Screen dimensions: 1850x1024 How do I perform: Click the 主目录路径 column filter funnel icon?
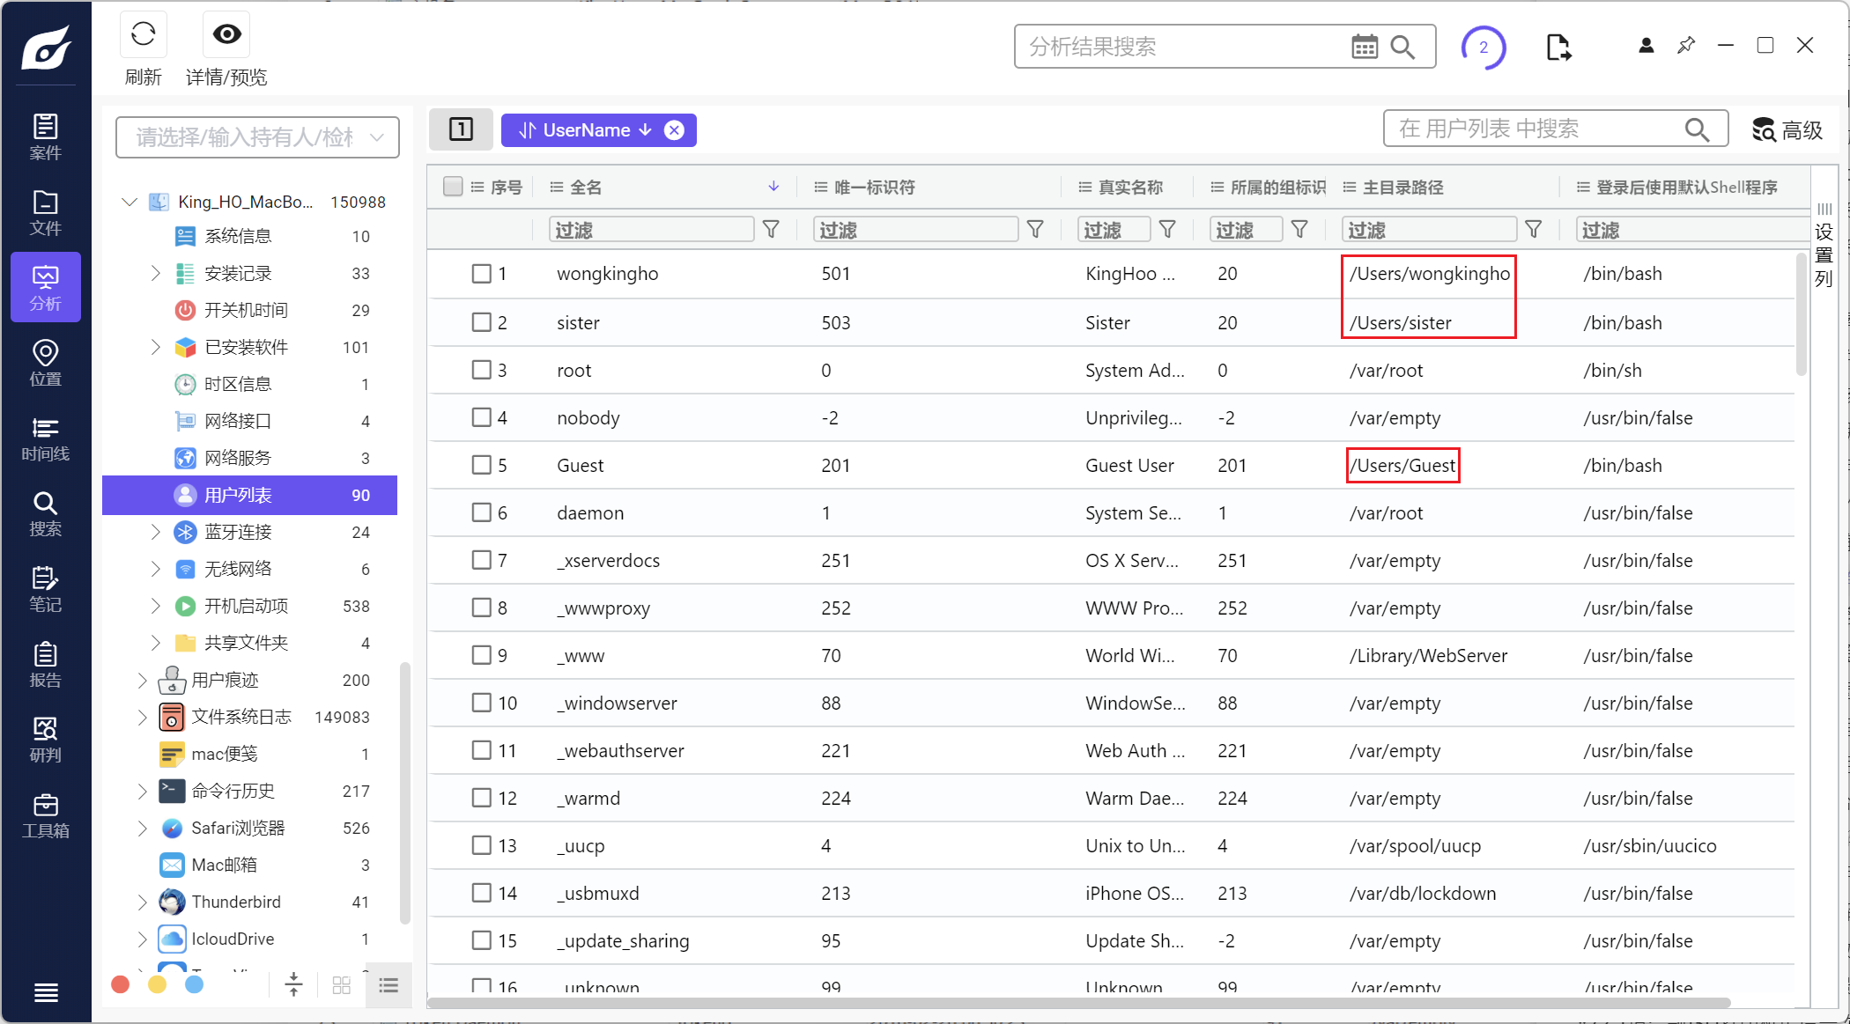pos(1534,230)
